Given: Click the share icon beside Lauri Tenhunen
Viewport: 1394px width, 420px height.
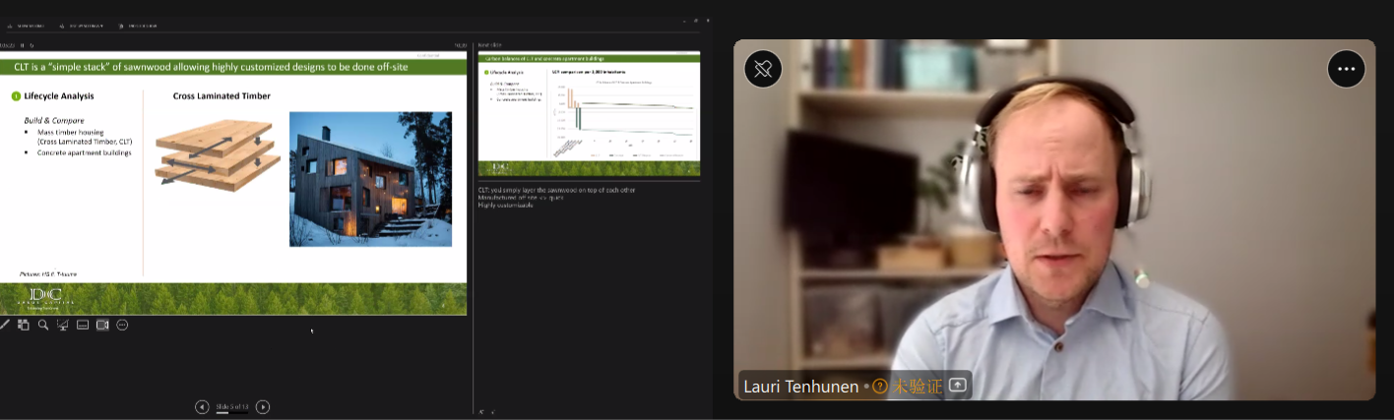Looking at the screenshot, I should tap(957, 386).
